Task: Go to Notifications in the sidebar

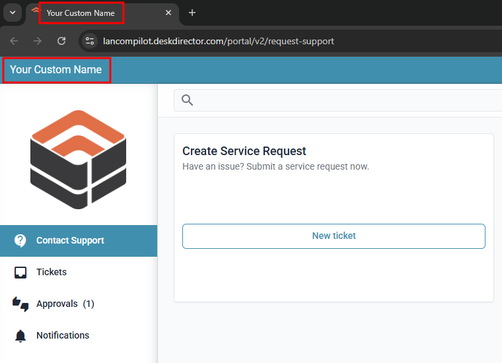Action: coord(63,335)
